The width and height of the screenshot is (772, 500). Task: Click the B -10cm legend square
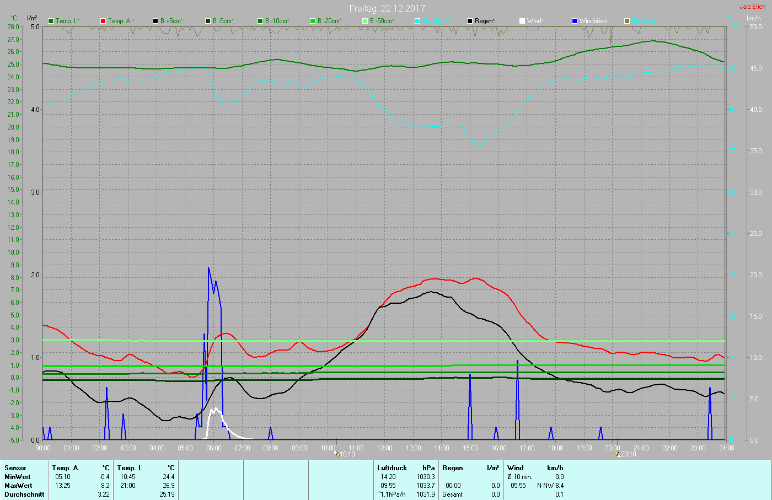coord(260,21)
